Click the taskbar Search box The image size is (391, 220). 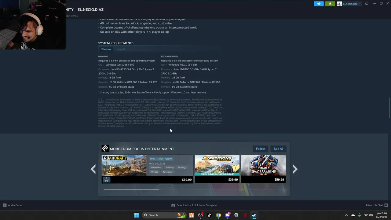coord(164,215)
